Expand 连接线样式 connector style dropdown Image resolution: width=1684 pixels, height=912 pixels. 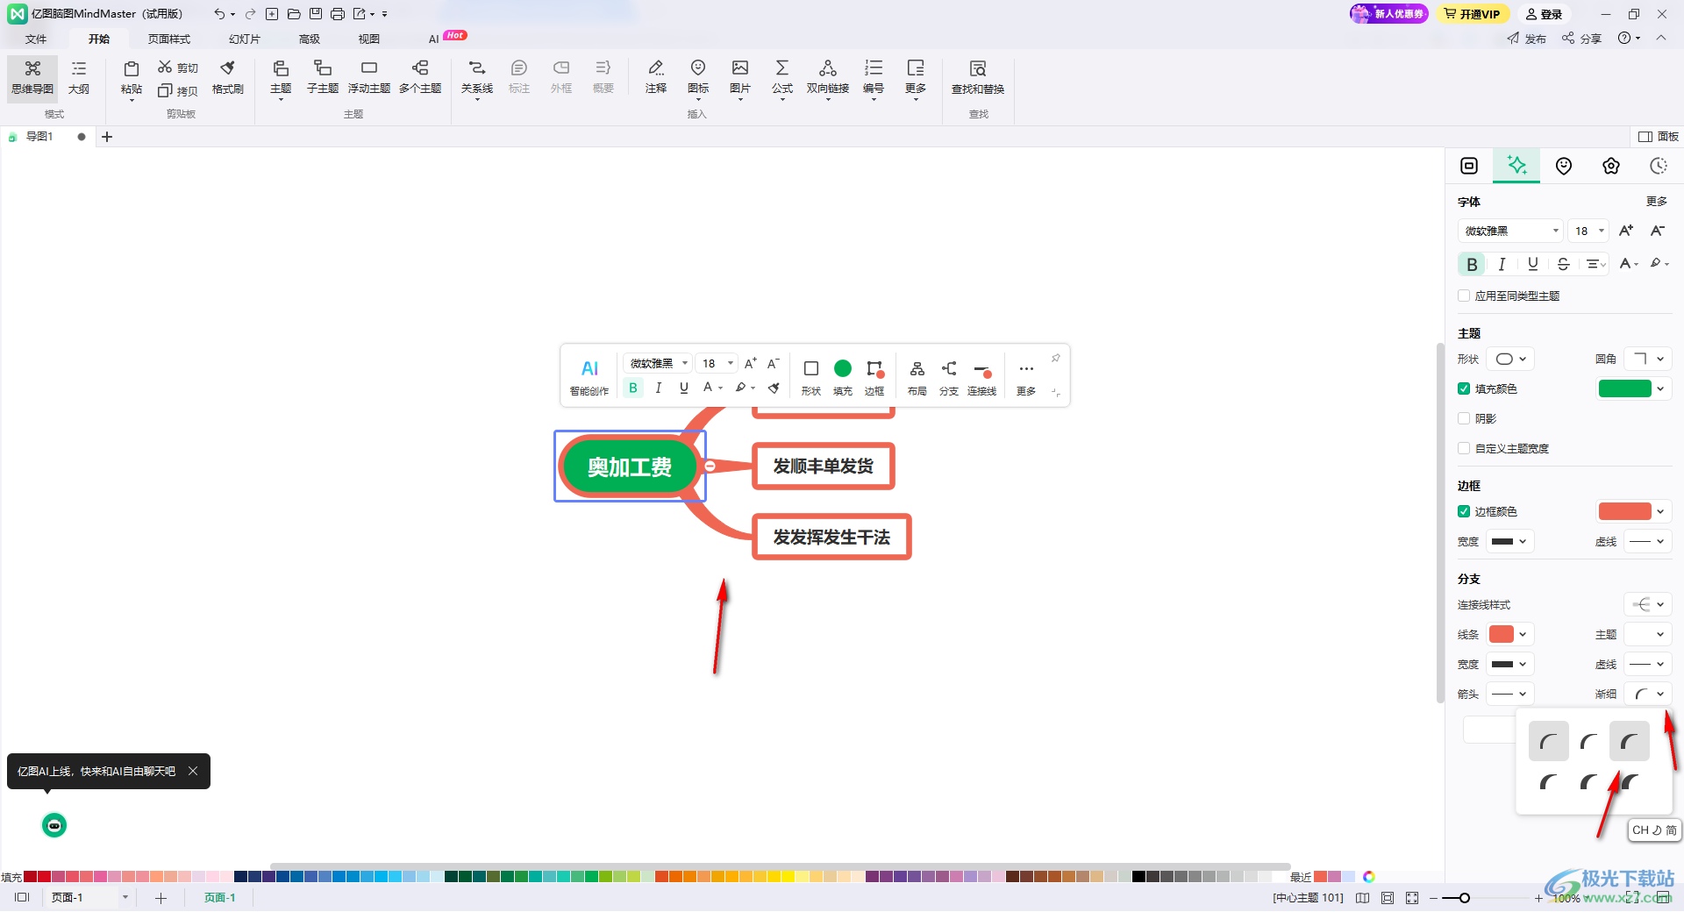(x=1647, y=604)
